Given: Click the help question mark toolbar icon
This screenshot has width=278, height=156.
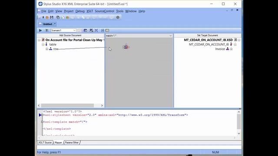Looking at the screenshot, I should (x=118, y=17).
